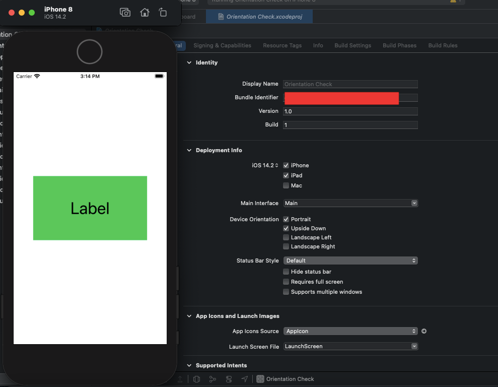Click the share icon in Xcode's bottom bar
The width and height of the screenshot is (498, 387).
click(180, 379)
